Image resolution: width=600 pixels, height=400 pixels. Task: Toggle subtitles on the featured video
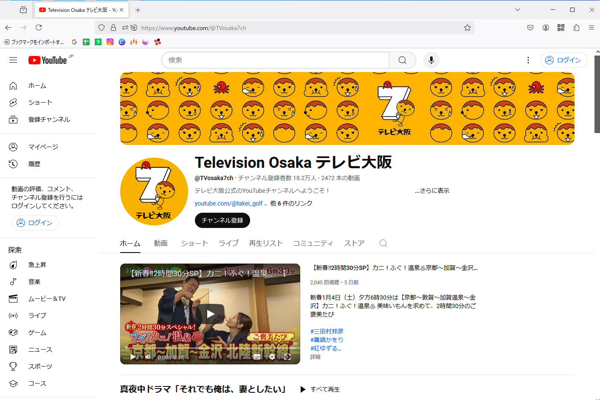click(257, 357)
